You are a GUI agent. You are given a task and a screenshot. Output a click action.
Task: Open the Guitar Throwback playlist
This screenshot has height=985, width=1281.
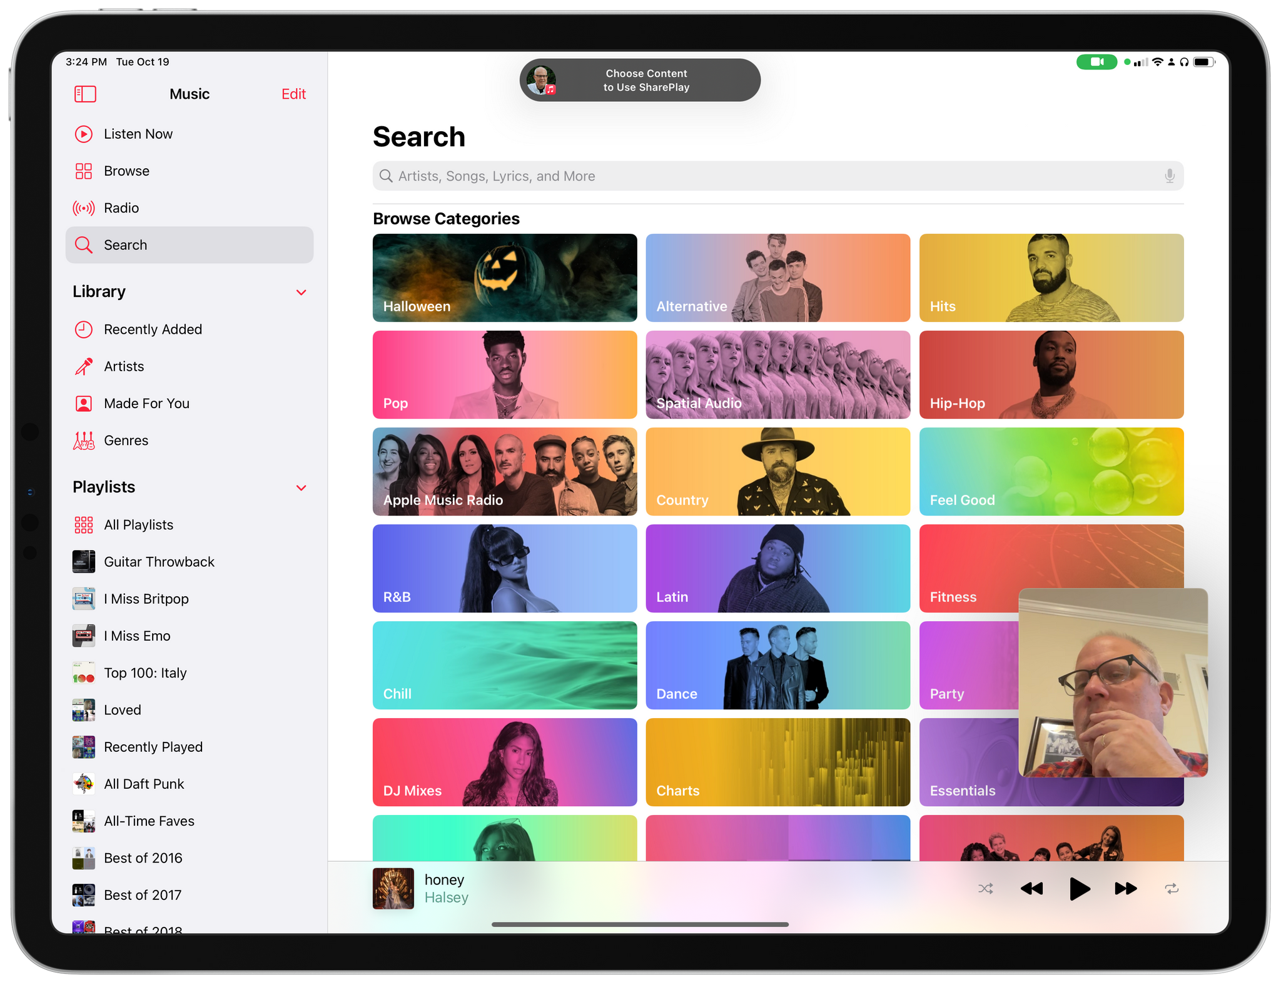[x=190, y=562]
